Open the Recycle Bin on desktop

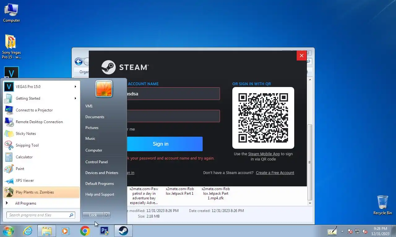[x=382, y=205]
